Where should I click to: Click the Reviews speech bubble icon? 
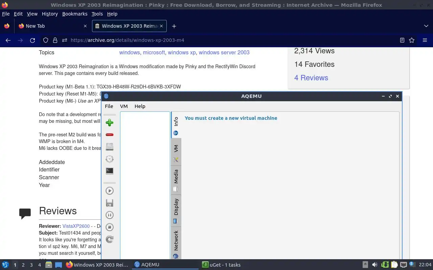coord(25,214)
